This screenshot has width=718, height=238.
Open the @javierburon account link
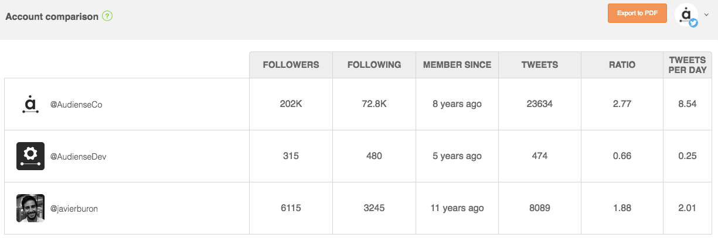[74, 209]
